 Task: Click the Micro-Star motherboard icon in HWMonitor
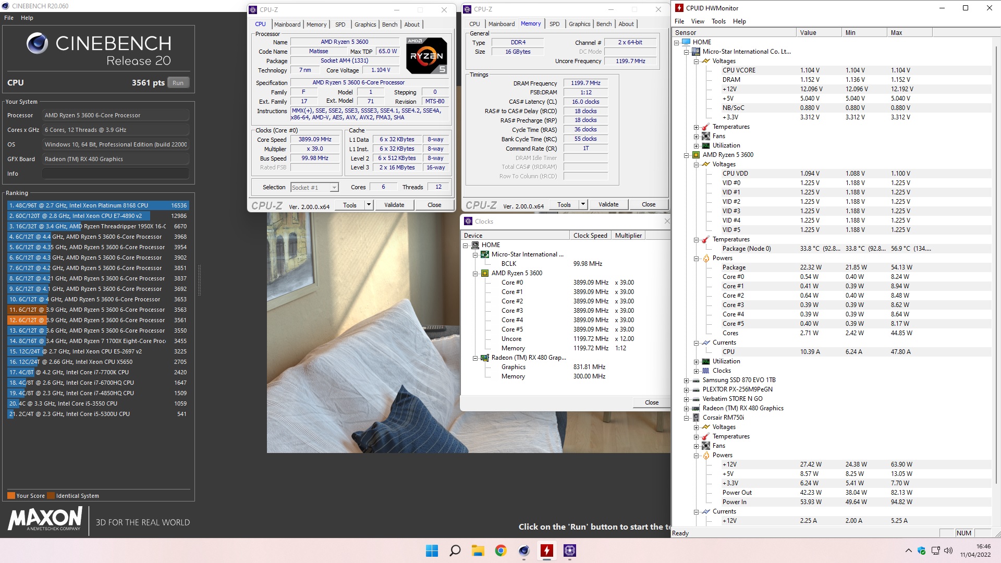[x=695, y=52]
